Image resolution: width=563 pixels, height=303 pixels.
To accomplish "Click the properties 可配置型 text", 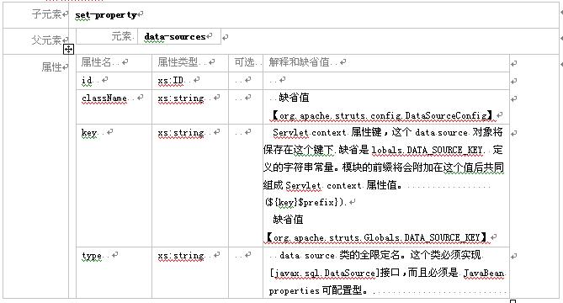I will pos(318,290).
